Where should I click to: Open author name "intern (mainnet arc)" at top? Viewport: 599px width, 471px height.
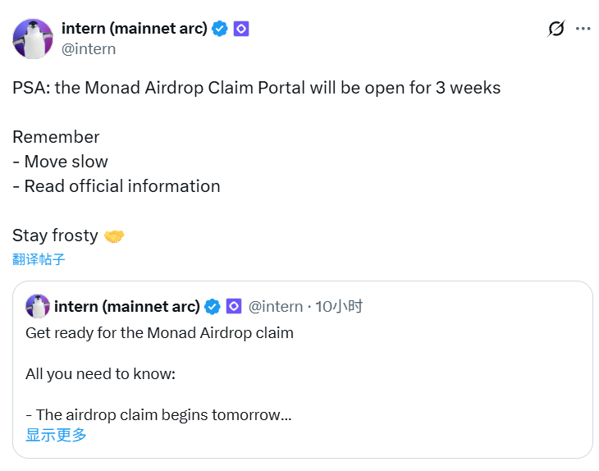point(134,29)
